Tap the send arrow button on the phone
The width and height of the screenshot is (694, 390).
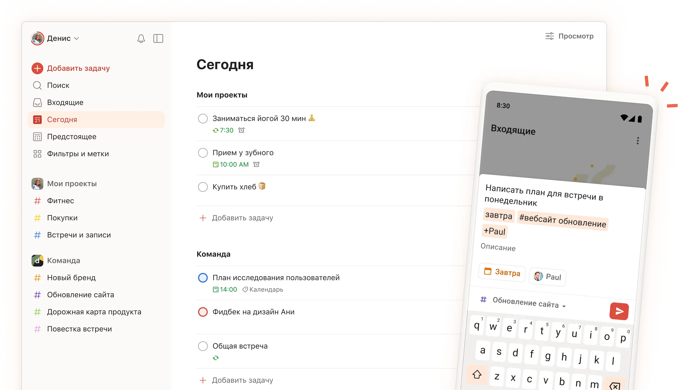pyautogui.click(x=619, y=312)
